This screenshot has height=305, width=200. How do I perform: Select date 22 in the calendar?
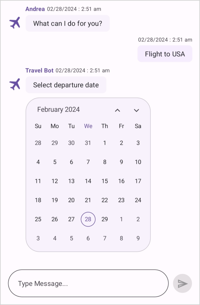(105, 200)
